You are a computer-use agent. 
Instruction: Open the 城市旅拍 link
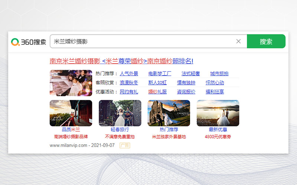[x=219, y=73]
